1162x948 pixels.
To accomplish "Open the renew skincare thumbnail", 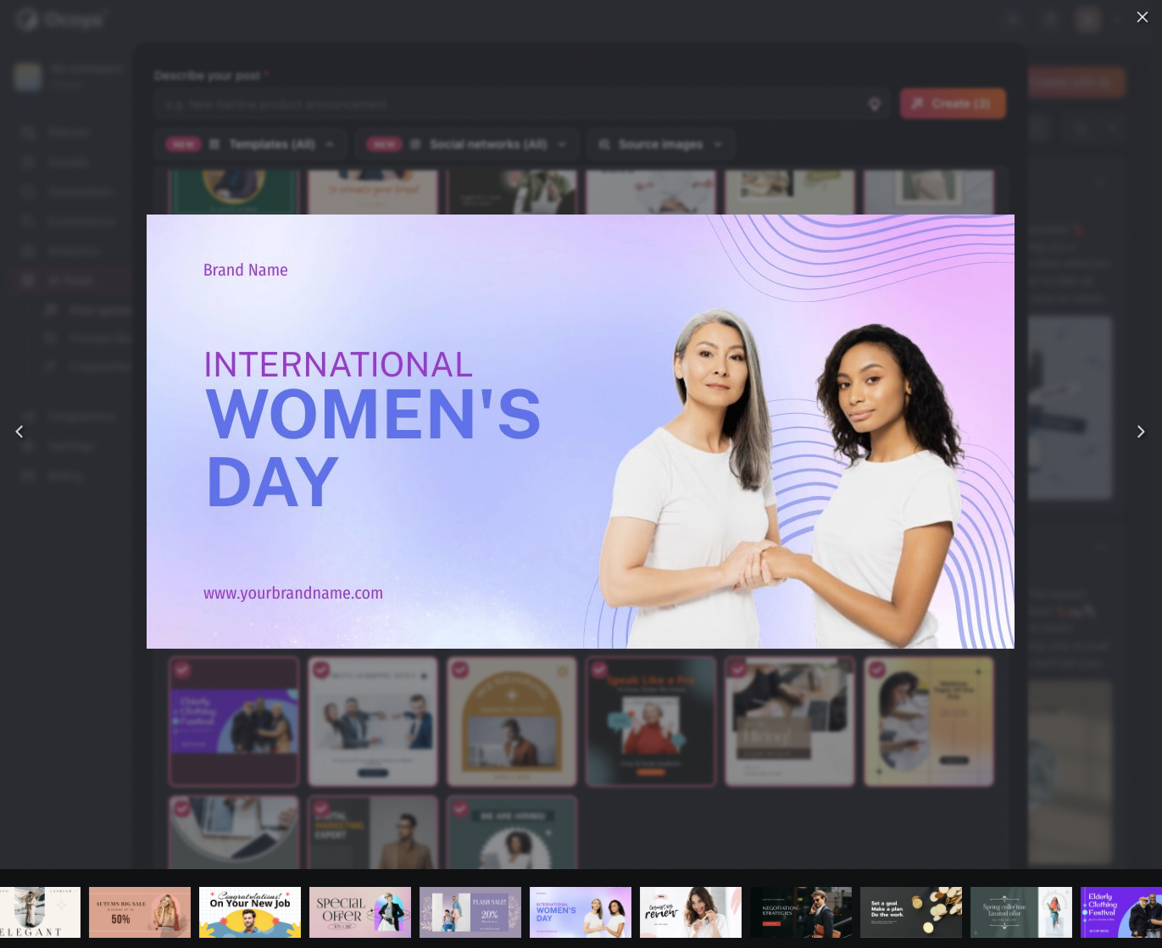I will point(691,912).
